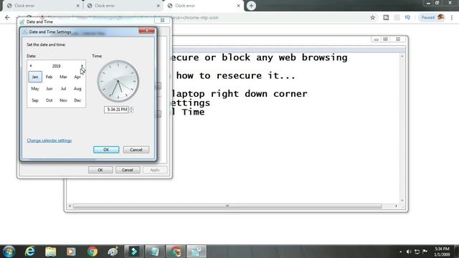Open a new Chrome tab

pyautogui.click(x=251, y=6)
